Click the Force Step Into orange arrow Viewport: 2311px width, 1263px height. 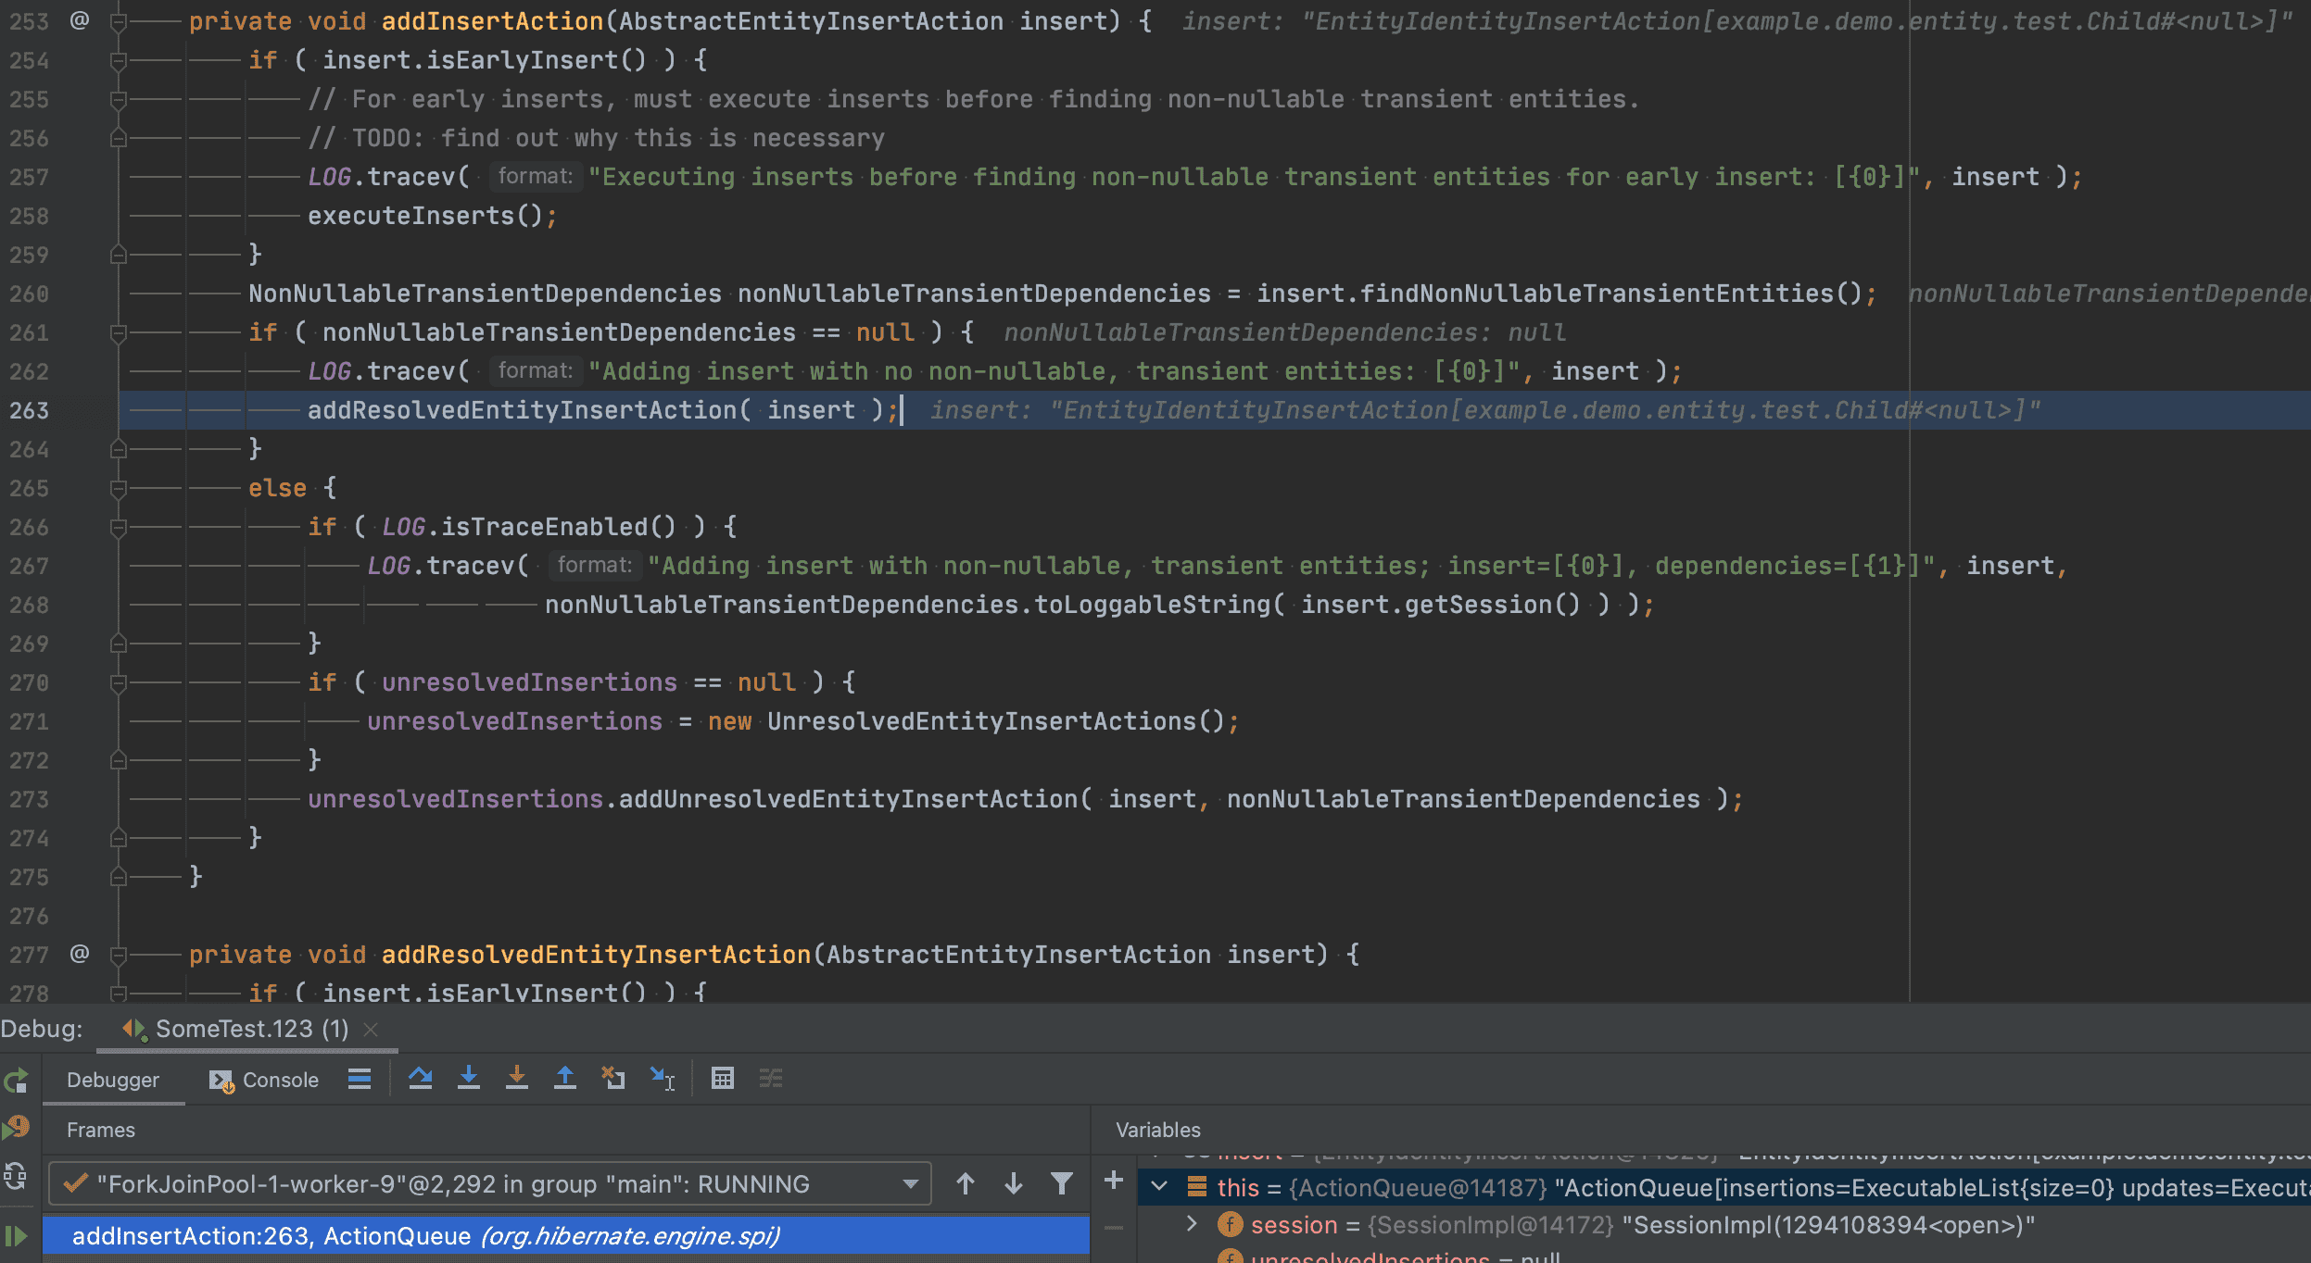click(x=517, y=1079)
